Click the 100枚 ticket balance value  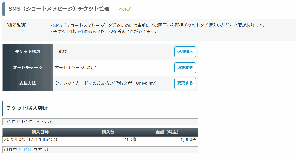coord(61,52)
